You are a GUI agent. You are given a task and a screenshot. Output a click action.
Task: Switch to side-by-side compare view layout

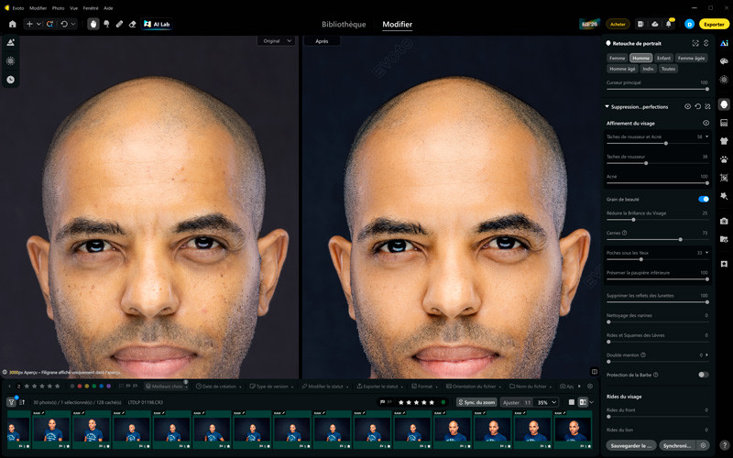pyautogui.click(x=583, y=402)
